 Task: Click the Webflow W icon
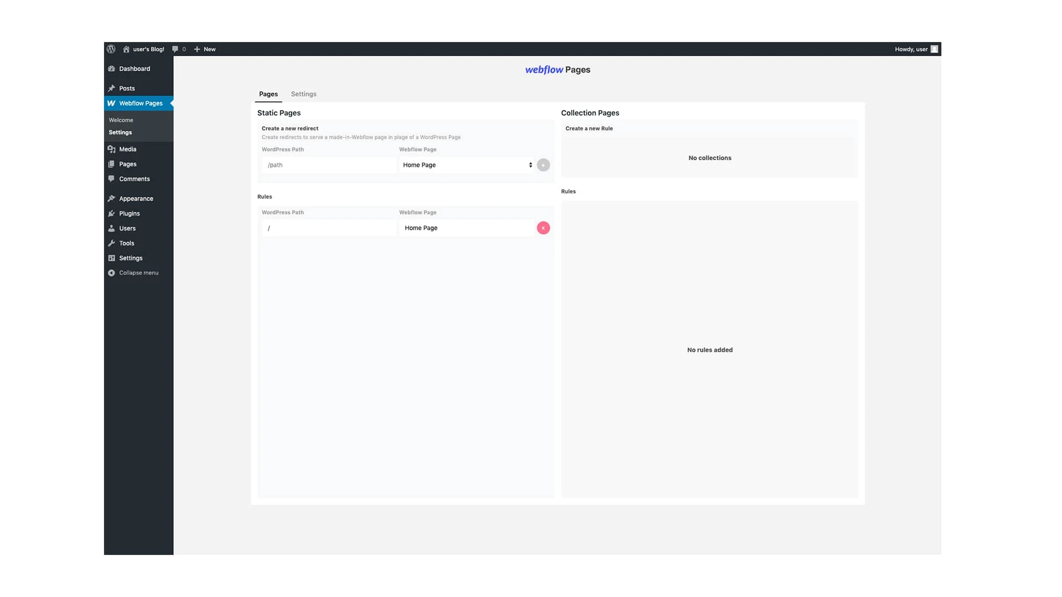[111, 103]
